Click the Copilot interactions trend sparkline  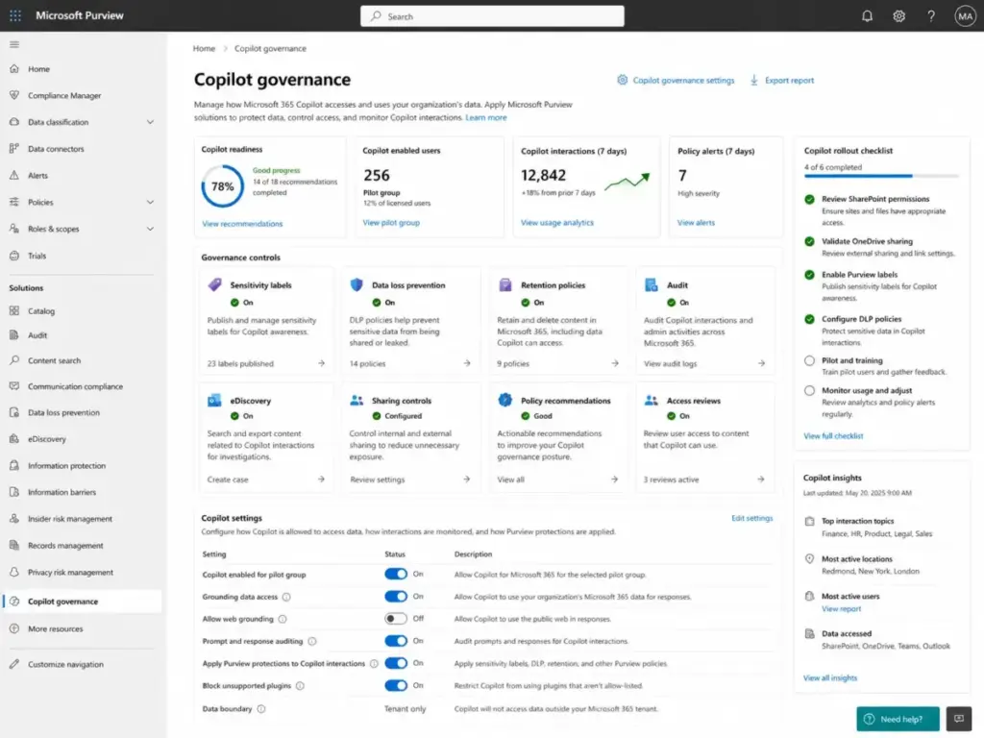627,182
